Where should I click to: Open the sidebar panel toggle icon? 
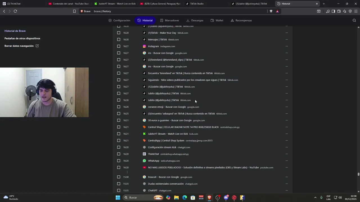[x=333, y=11]
